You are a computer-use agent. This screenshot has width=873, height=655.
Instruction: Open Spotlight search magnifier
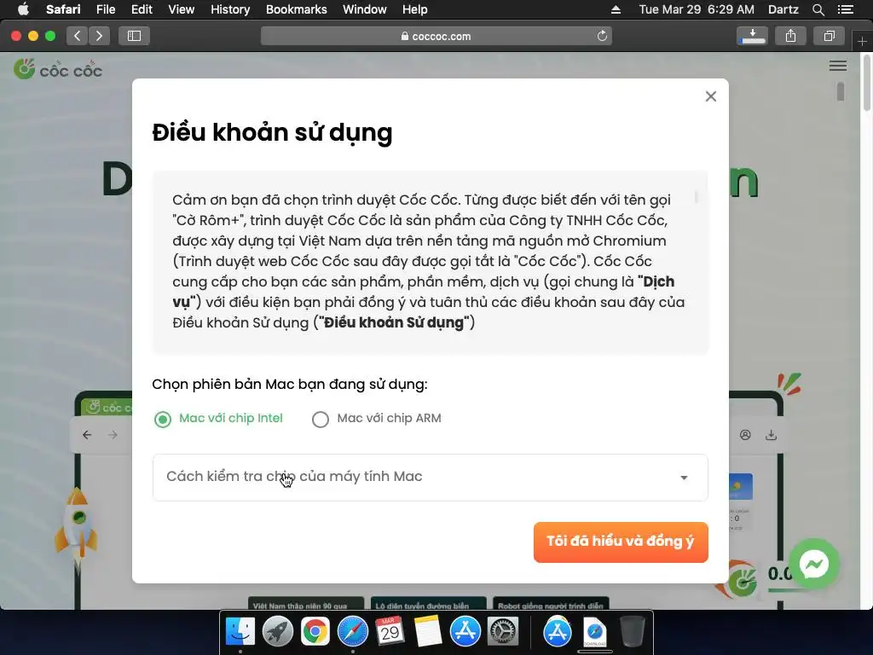pyautogui.click(x=818, y=9)
